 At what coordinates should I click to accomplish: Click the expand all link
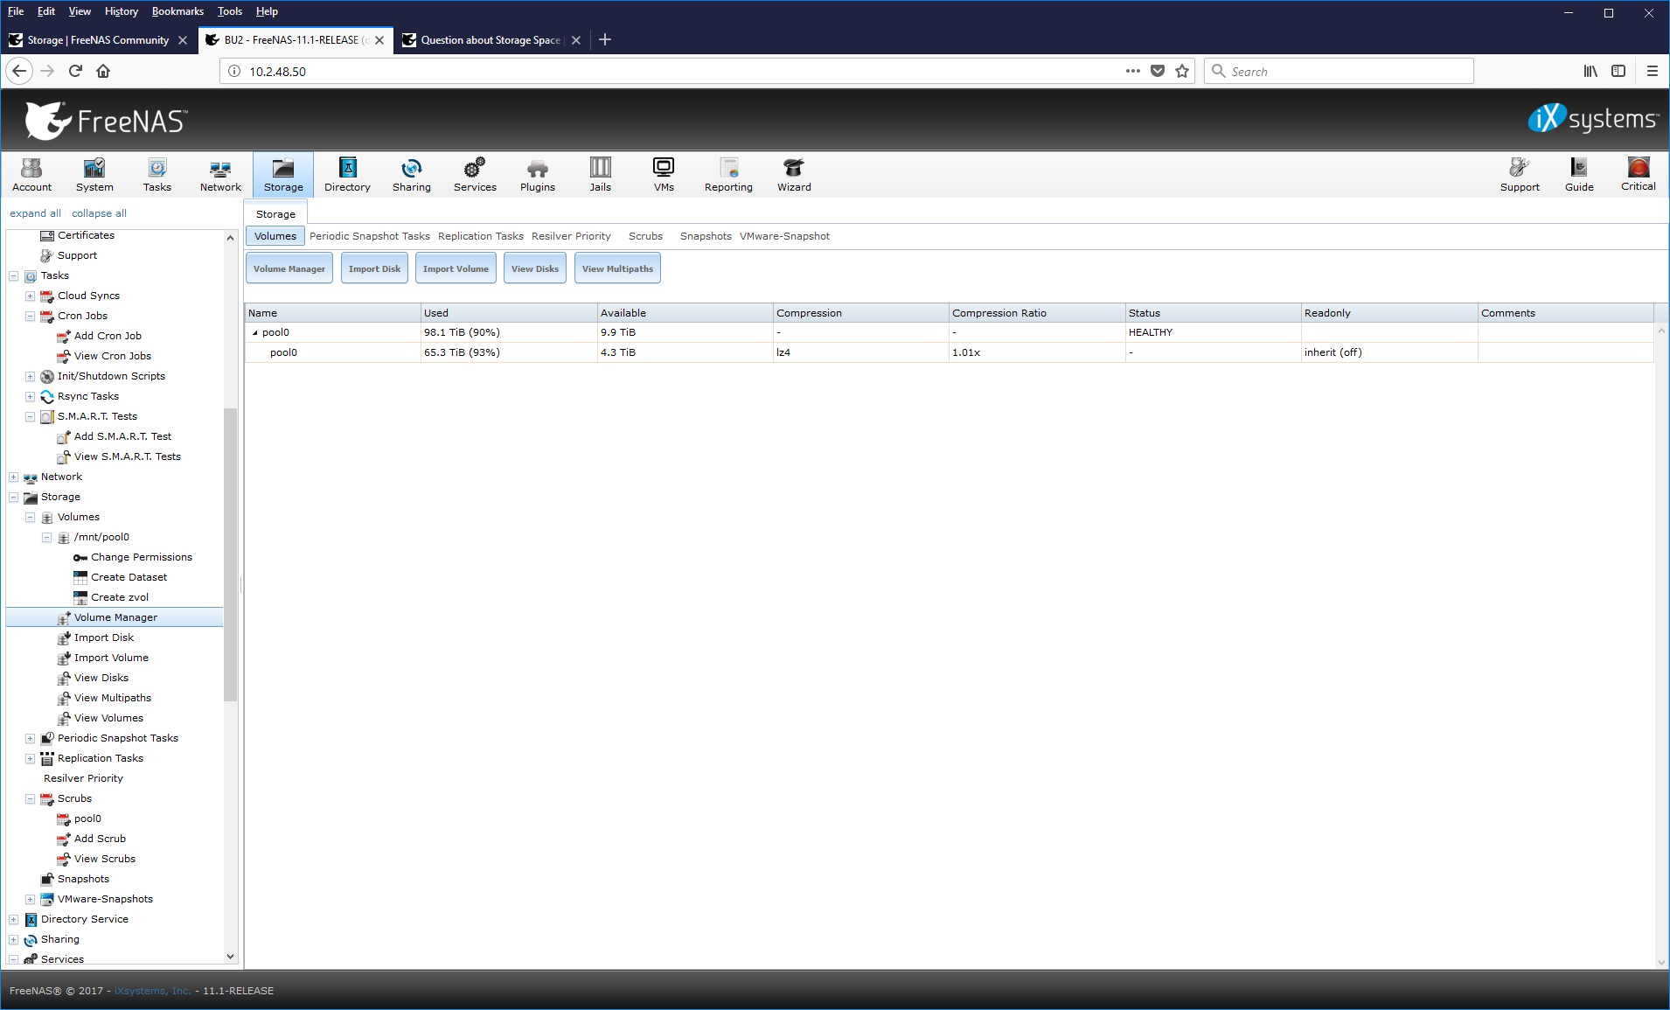point(35,213)
